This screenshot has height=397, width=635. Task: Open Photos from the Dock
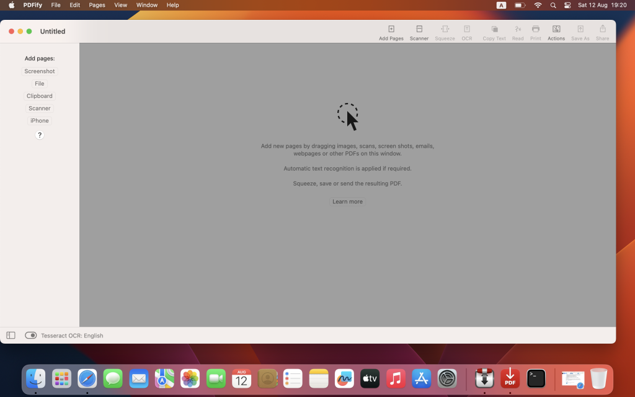pos(190,378)
